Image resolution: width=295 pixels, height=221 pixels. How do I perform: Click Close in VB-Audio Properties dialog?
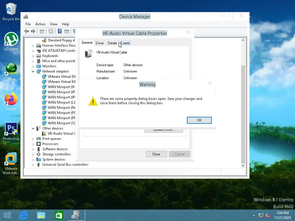tap(156, 154)
